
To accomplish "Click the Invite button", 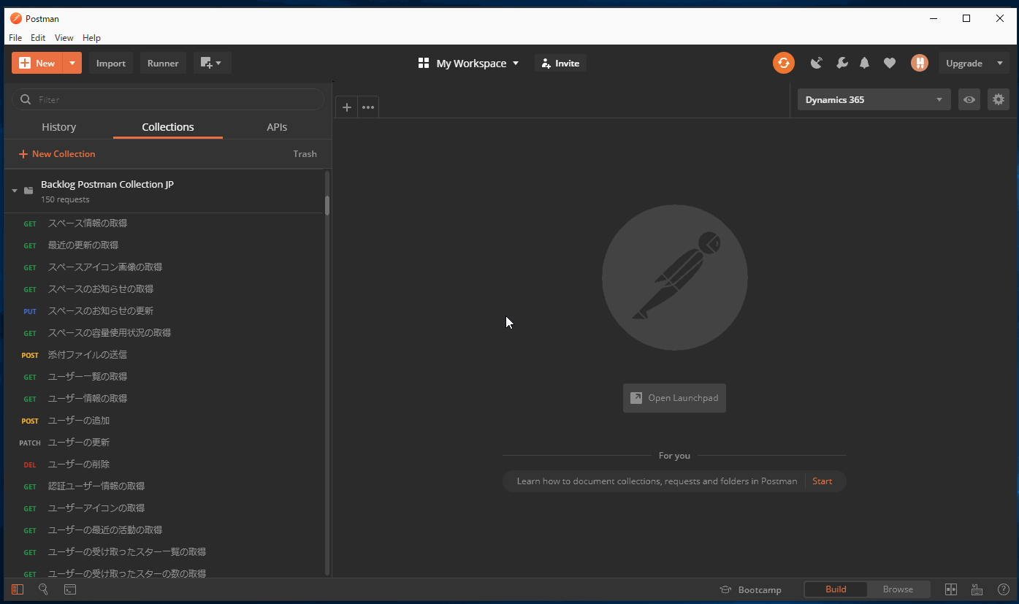I will 560,64.
